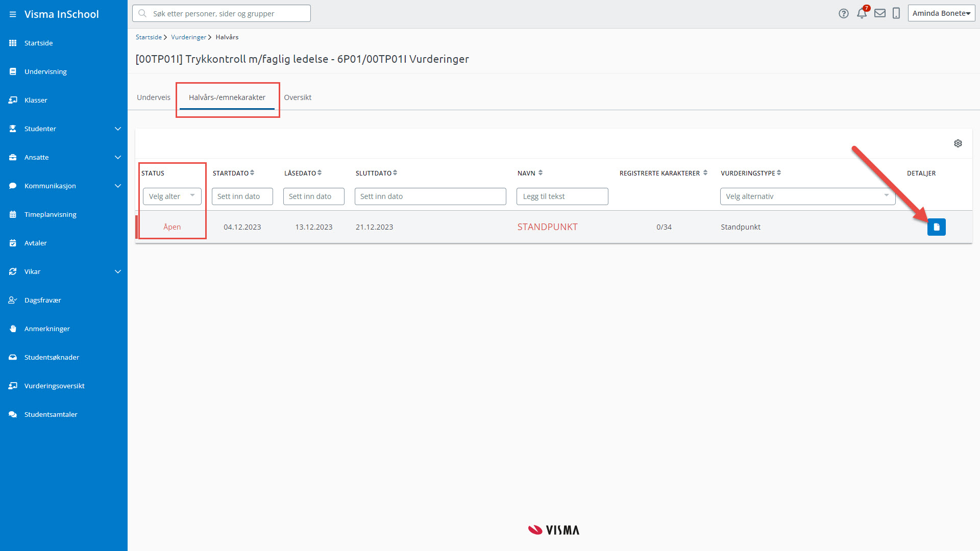This screenshot has width=980, height=551.
Task: Go to Startside breadcrumb link
Action: point(149,37)
